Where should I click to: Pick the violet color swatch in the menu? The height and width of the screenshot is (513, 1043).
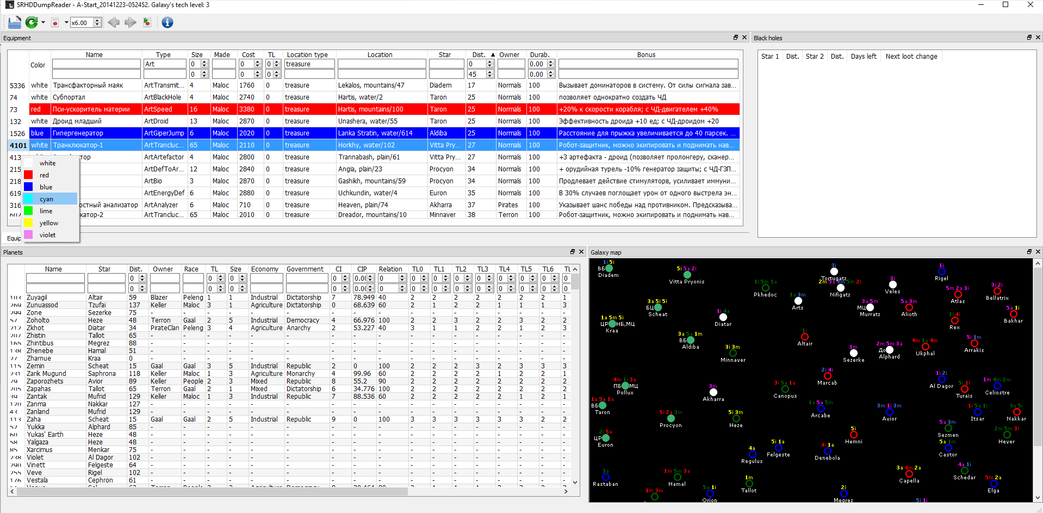pos(28,235)
